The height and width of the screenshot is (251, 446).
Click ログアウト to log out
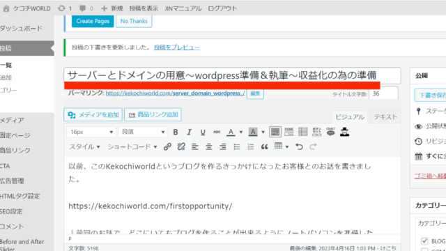pos(222,8)
